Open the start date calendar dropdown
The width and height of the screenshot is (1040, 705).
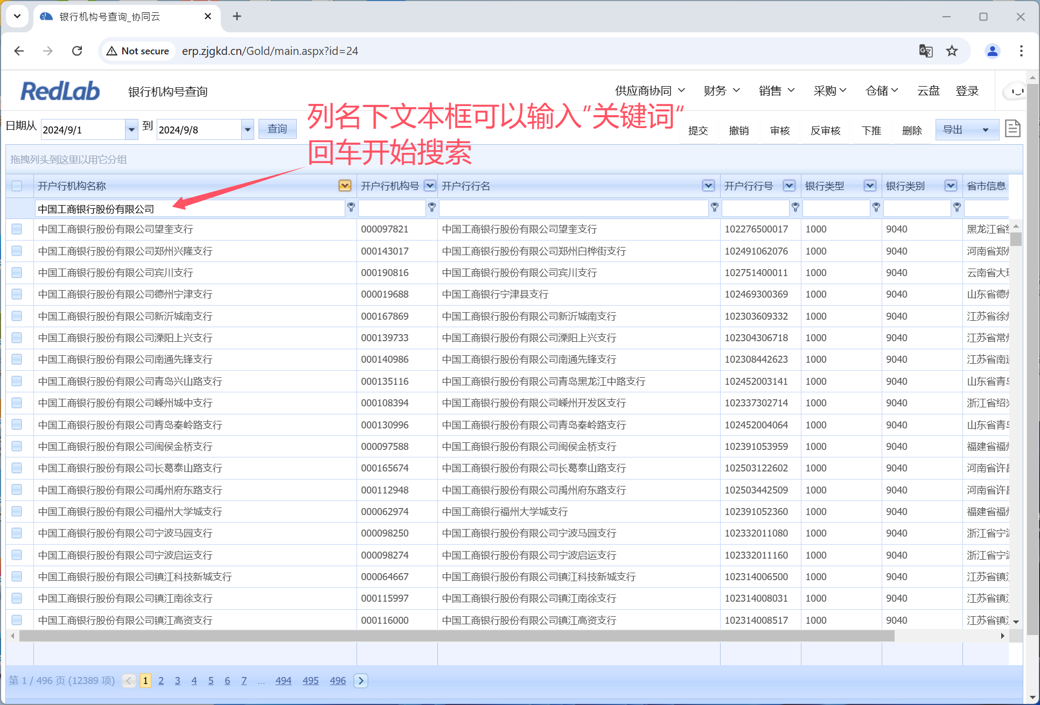coord(131,130)
